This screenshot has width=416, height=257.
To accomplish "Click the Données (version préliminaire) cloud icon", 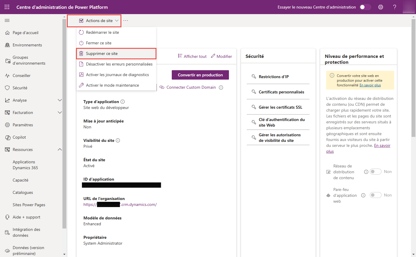I will [7, 251].
